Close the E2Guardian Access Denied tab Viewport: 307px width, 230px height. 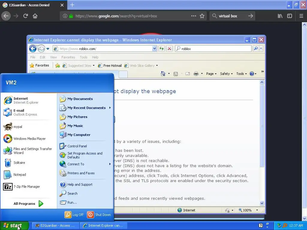point(62,5)
